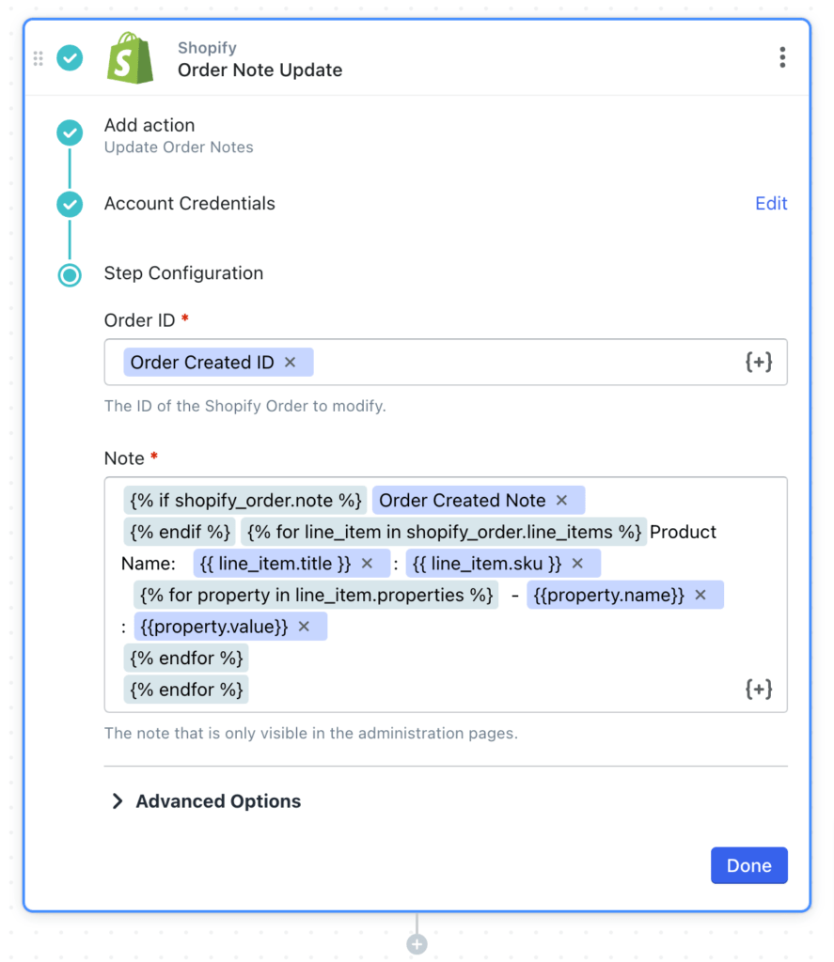Image resolution: width=834 pixels, height=962 pixels.
Task: Open the variable picker for the Note field
Action: pos(759,689)
